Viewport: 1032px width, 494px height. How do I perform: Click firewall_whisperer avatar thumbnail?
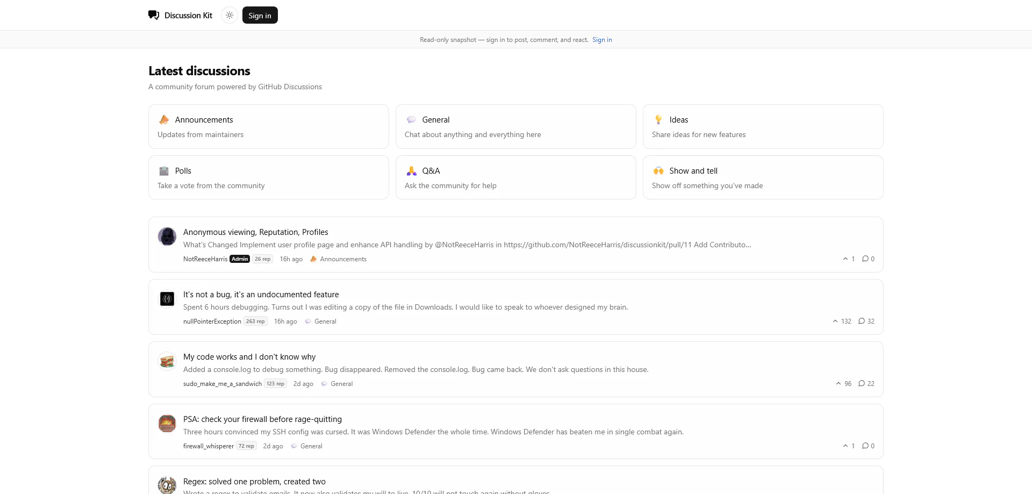(x=167, y=424)
